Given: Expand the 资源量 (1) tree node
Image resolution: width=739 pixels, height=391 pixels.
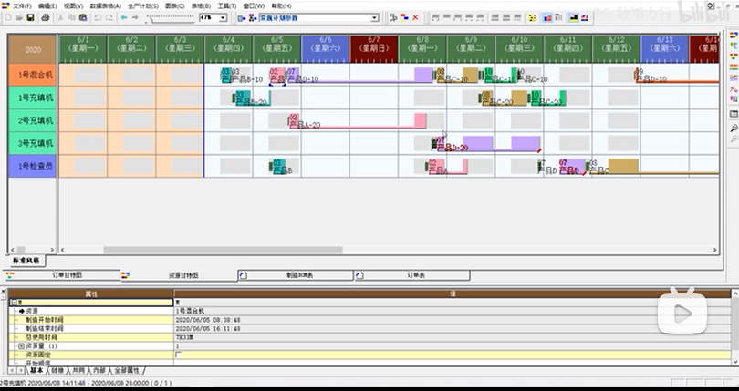Looking at the screenshot, I should pos(21,346).
